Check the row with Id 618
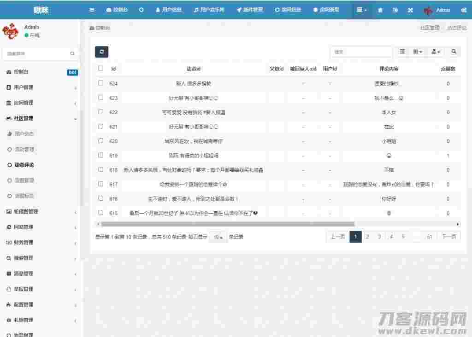 [x=101, y=169]
